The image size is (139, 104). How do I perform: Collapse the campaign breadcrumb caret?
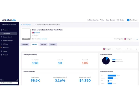tap(35, 25)
